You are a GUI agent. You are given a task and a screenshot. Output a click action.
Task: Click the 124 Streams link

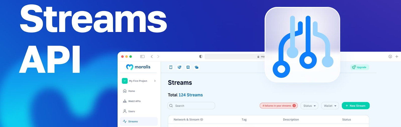190,95
